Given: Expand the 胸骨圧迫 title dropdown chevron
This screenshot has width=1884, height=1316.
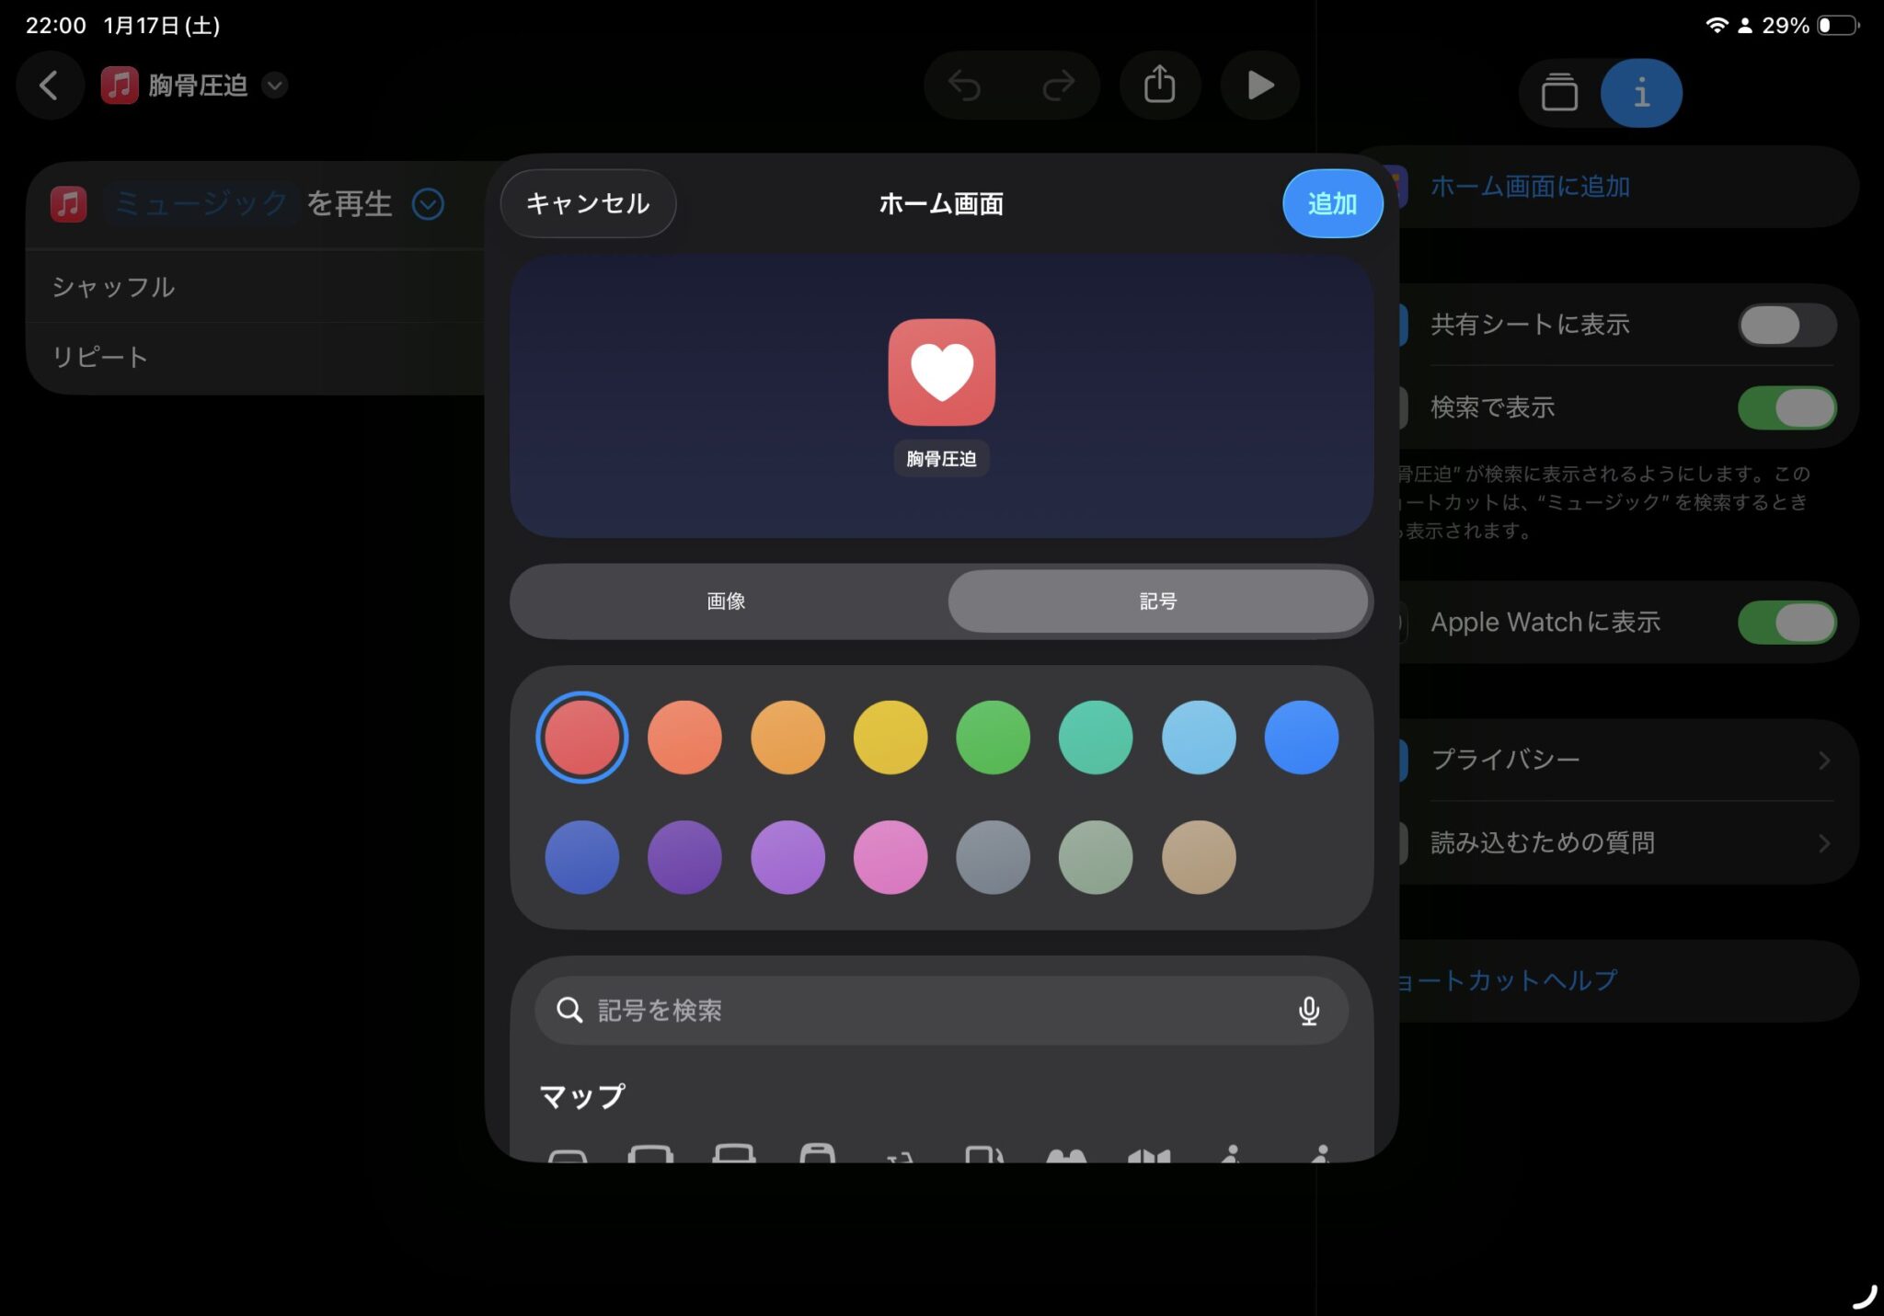Looking at the screenshot, I should click(274, 86).
